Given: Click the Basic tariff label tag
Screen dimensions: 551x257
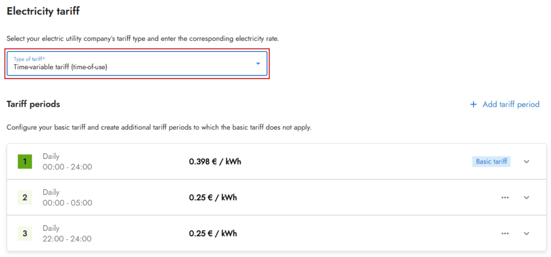Looking at the screenshot, I should coord(491,161).
